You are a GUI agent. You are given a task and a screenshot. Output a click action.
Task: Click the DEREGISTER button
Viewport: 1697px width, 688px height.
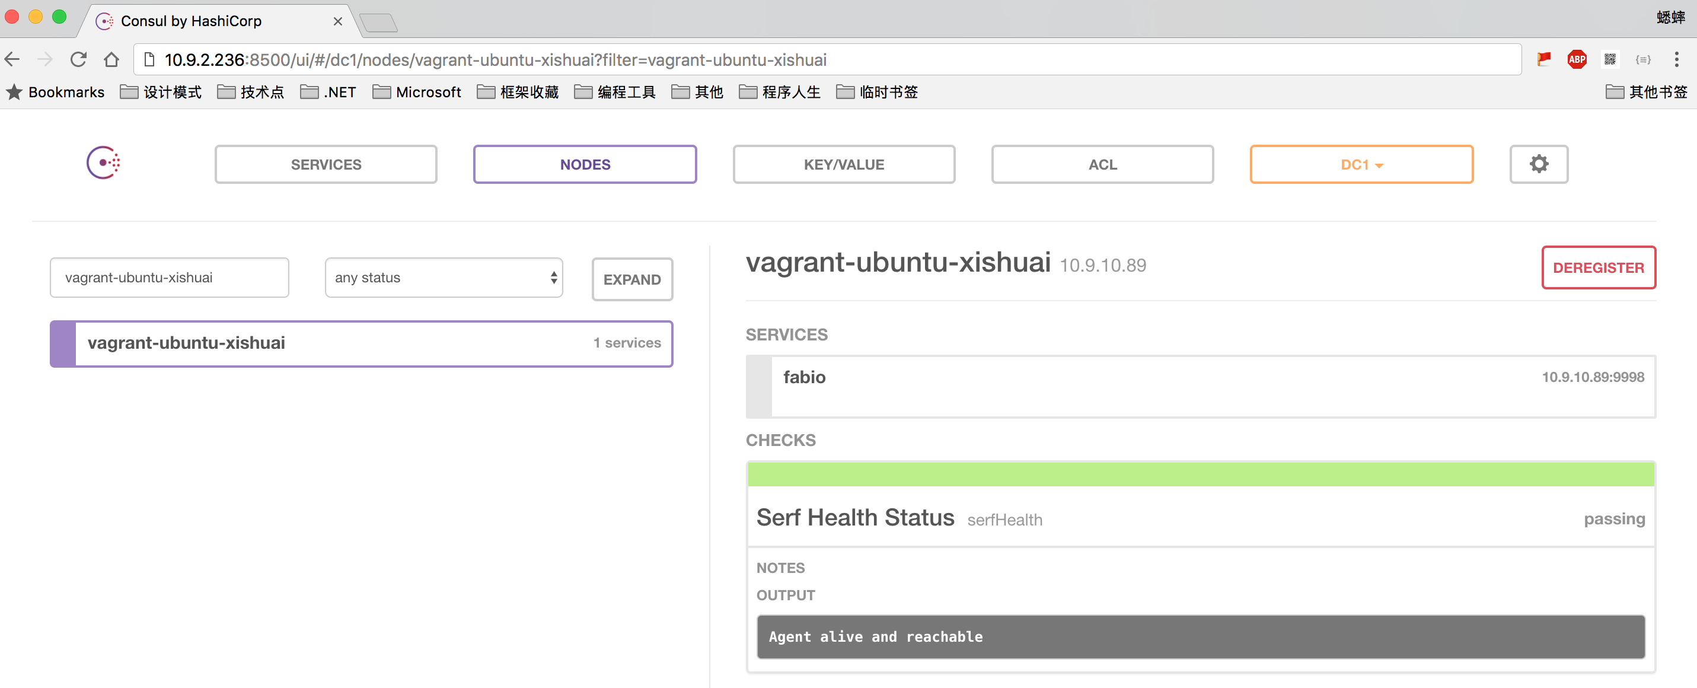point(1598,267)
